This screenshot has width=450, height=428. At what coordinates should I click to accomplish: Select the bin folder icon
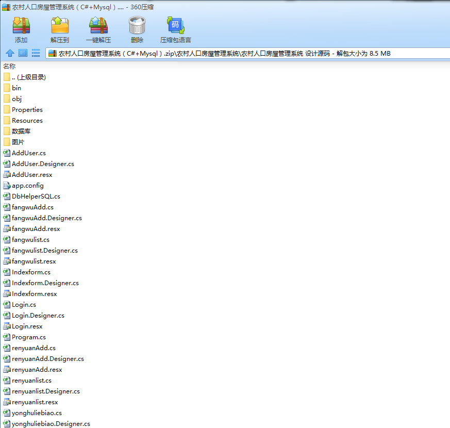tap(7, 88)
